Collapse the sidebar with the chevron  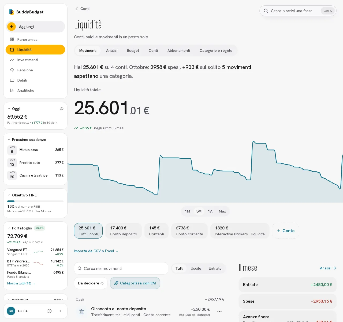coord(60,311)
